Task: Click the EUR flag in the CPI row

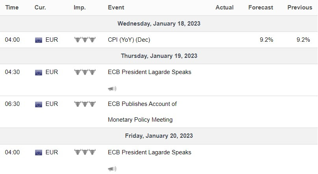Action: (39, 40)
